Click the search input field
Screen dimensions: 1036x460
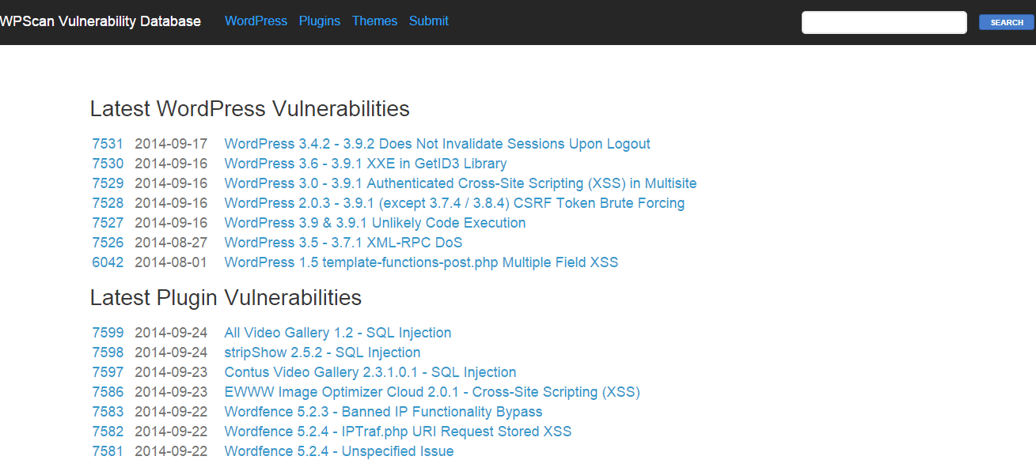tap(883, 22)
